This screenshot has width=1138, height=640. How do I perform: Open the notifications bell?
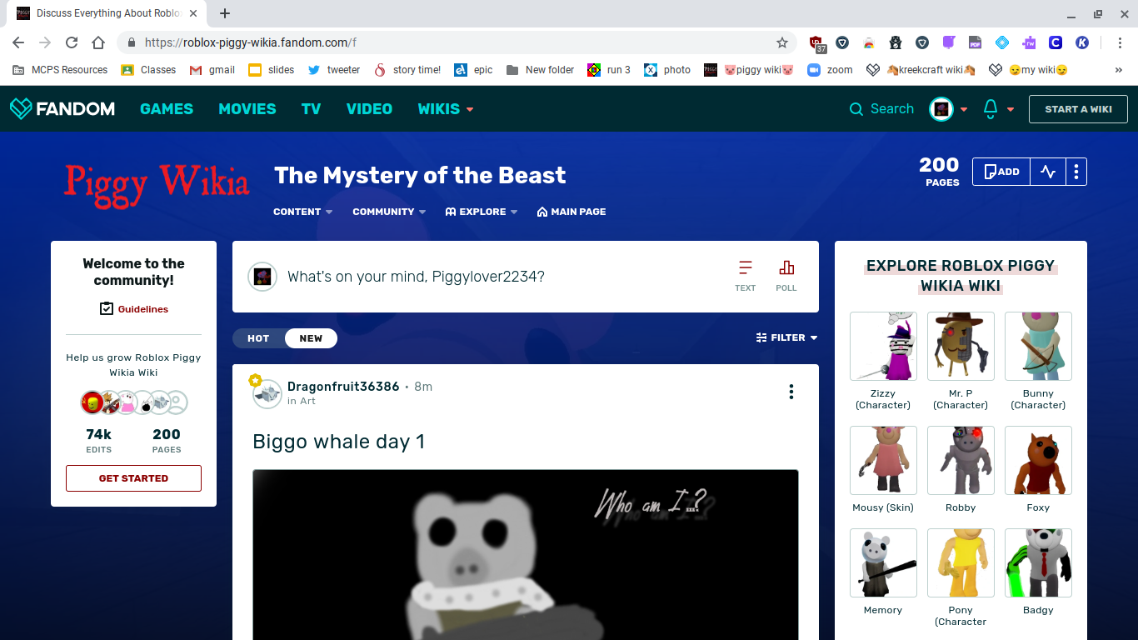(991, 109)
